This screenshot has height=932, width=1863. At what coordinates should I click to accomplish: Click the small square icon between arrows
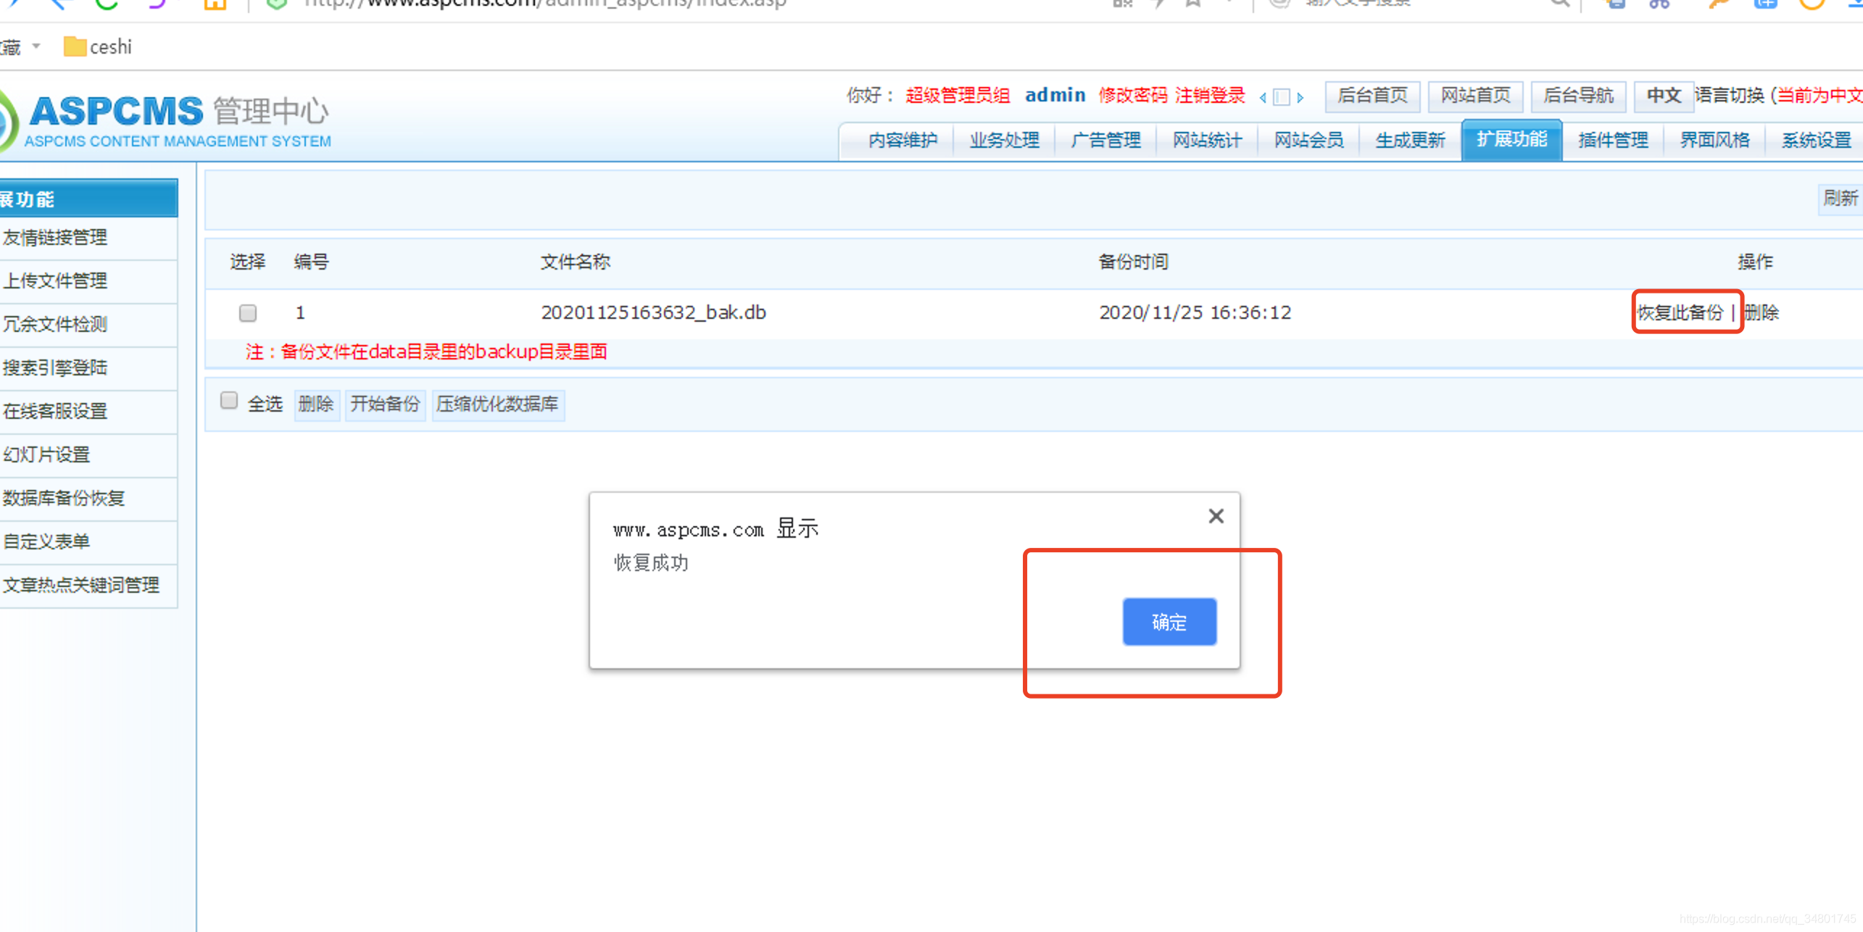(1282, 97)
